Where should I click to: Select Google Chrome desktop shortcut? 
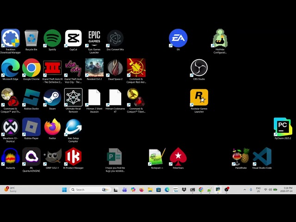point(31,69)
